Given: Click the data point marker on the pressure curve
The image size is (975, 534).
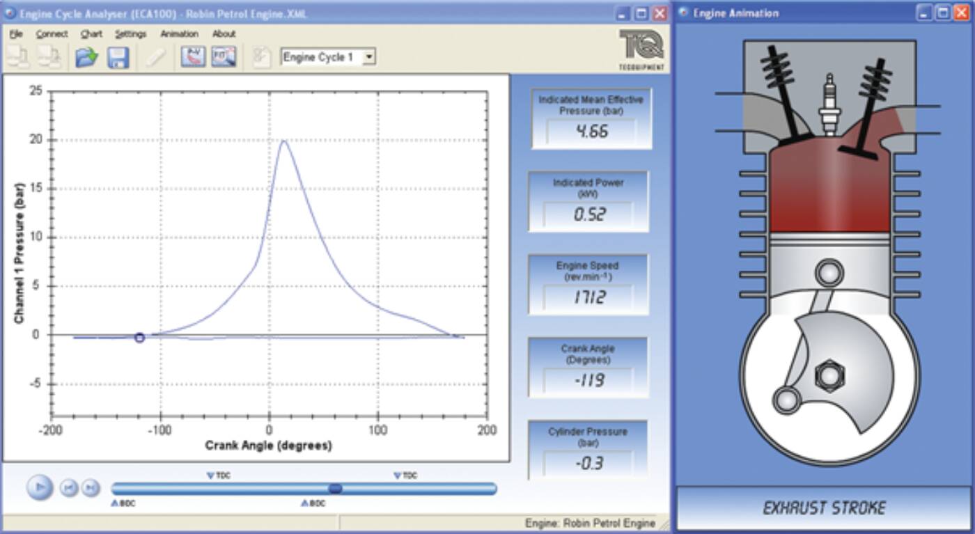Looking at the screenshot, I should pyautogui.click(x=139, y=337).
